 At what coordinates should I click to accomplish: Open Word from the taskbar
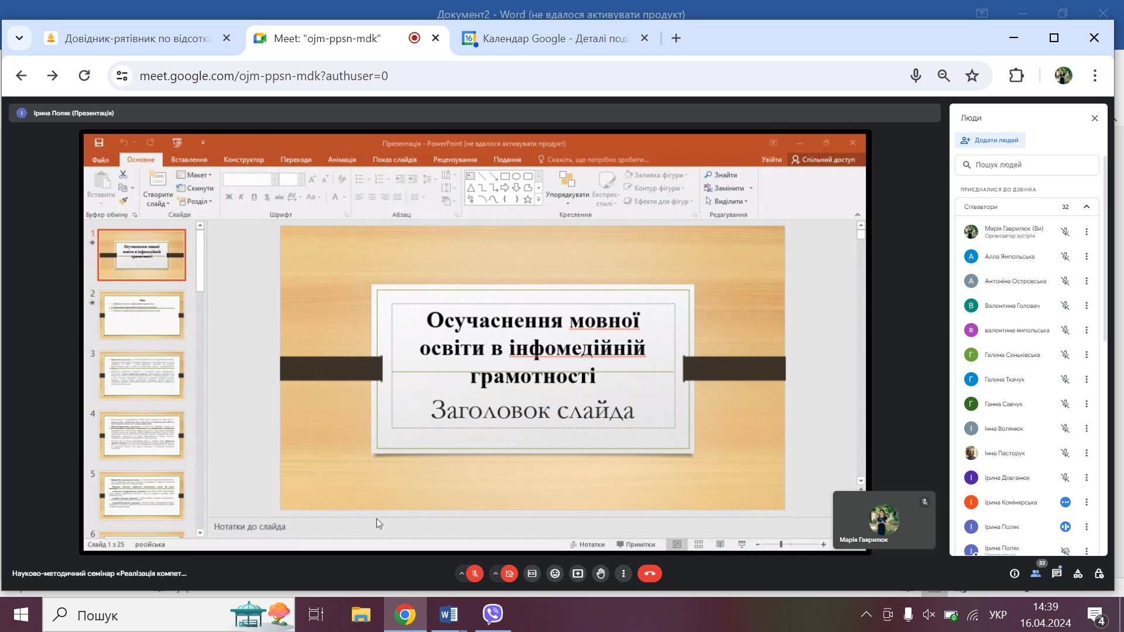[448, 614]
